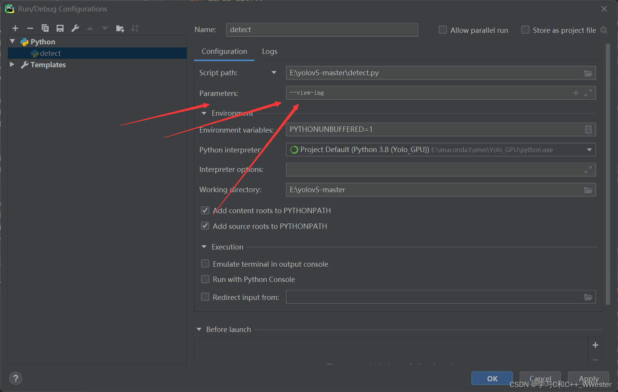Collapse the Python node in configuration tree
618x392 pixels.
13,41
